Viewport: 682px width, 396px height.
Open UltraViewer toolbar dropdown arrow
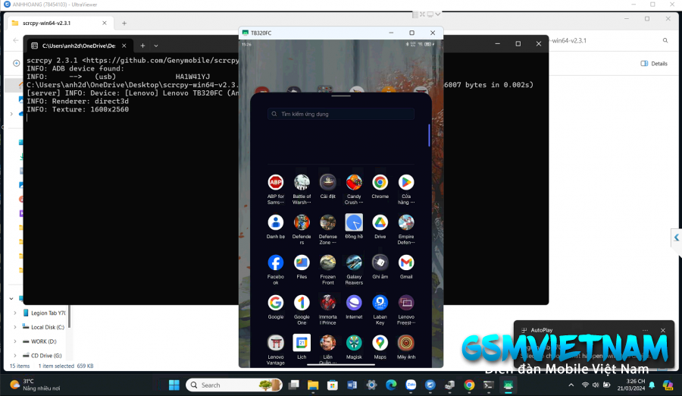click(437, 14)
